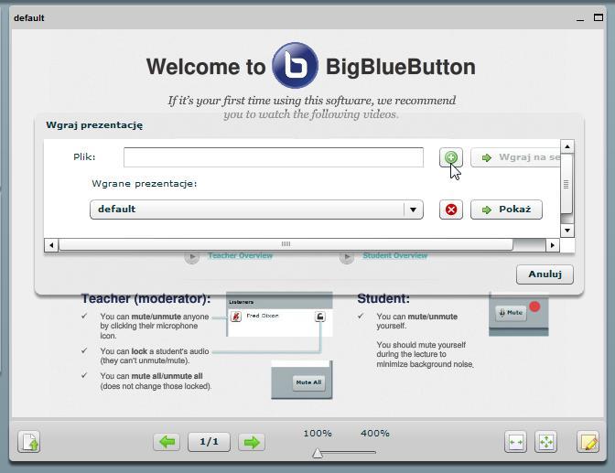
Task: Click the 400% zoom label
Action: point(375,434)
